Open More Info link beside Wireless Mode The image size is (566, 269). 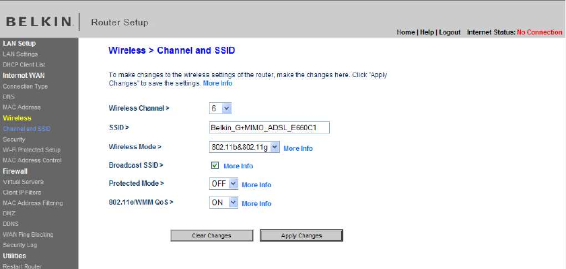pos(298,148)
